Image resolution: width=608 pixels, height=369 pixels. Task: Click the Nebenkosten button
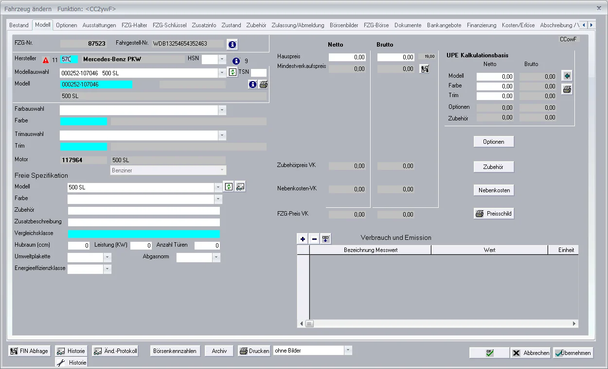pyautogui.click(x=494, y=190)
